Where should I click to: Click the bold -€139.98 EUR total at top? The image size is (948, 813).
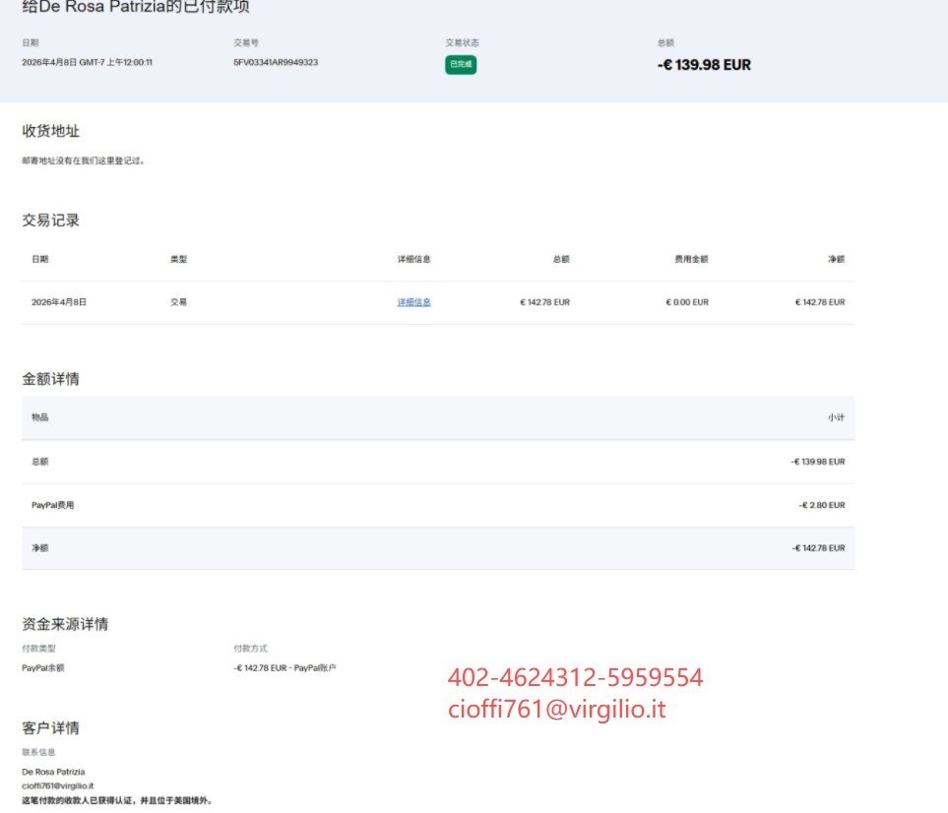click(704, 65)
